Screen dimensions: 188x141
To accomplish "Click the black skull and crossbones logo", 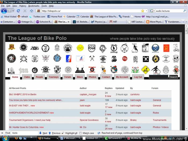I will (146, 59).
